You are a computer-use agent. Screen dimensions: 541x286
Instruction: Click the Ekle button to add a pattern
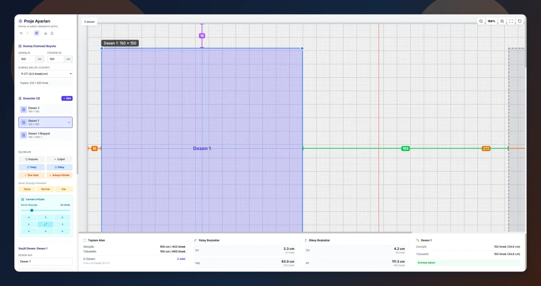point(67,98)
